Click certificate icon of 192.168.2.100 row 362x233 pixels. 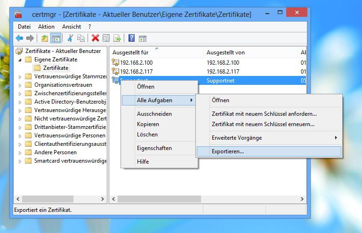coord(115,62)
